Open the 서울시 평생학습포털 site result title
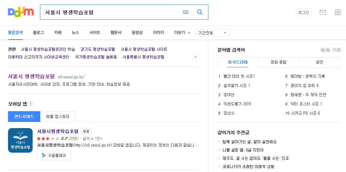 [31, 76]
